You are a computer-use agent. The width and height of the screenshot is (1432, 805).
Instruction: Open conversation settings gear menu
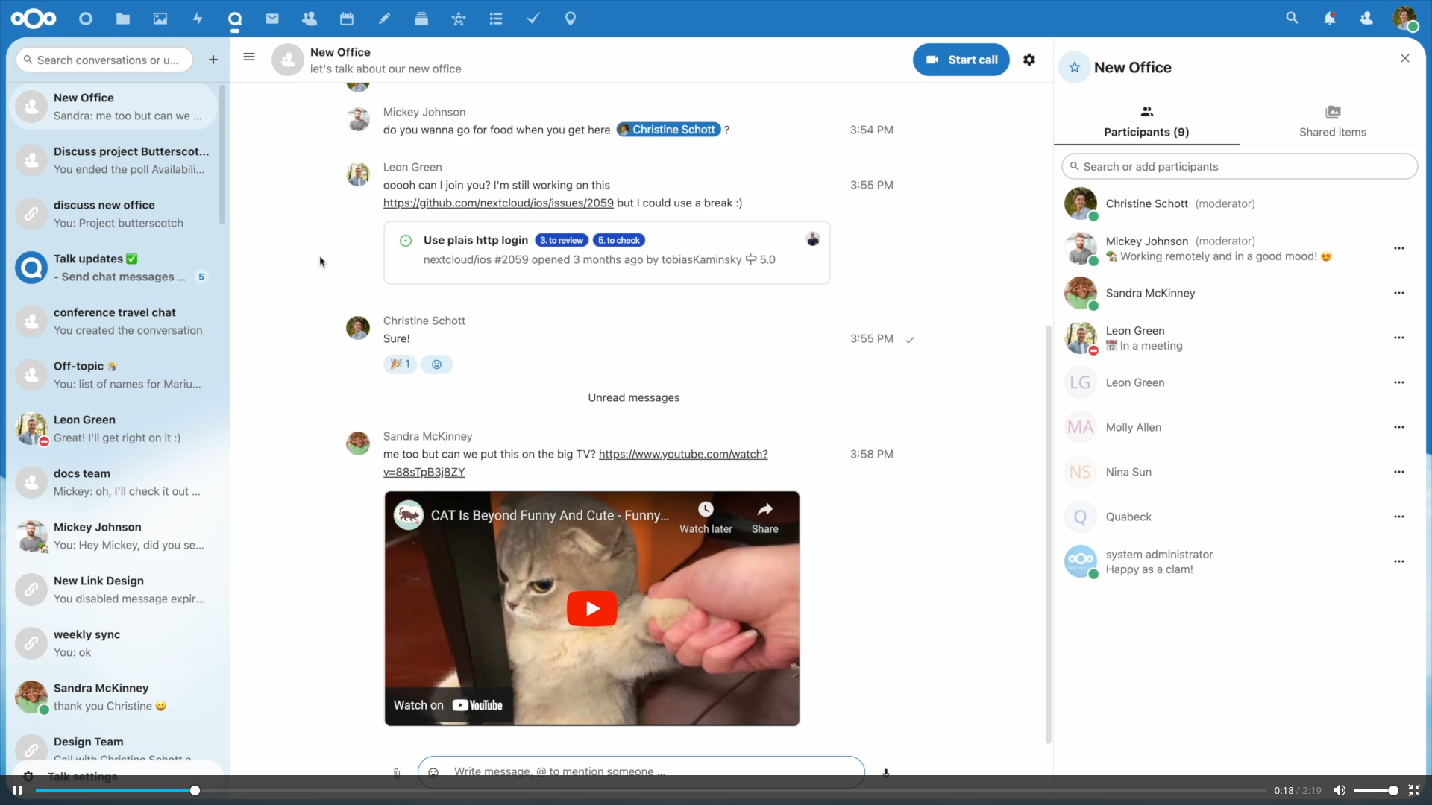[1029, 60]
